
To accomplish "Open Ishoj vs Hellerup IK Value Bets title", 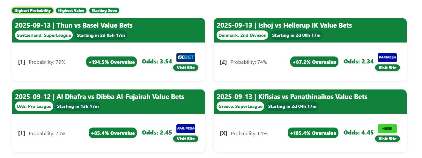I will pos(284,25).
